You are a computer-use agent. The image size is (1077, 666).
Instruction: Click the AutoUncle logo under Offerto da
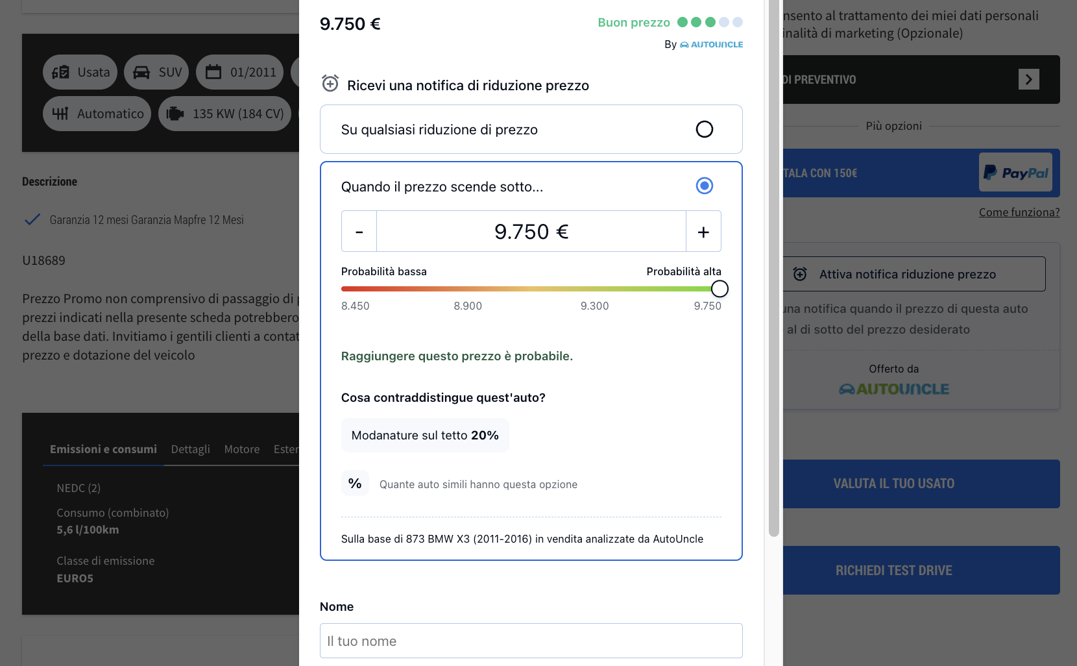893,389
